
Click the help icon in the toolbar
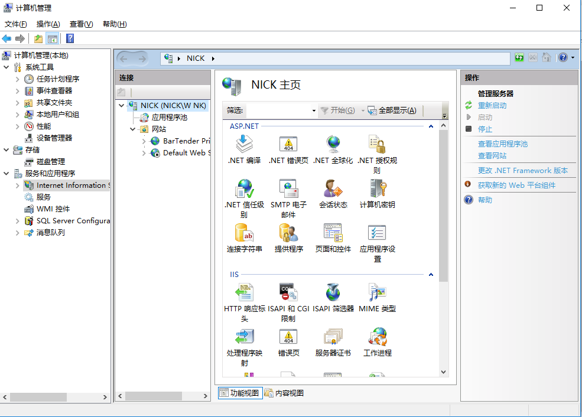[x=70, y=39]
